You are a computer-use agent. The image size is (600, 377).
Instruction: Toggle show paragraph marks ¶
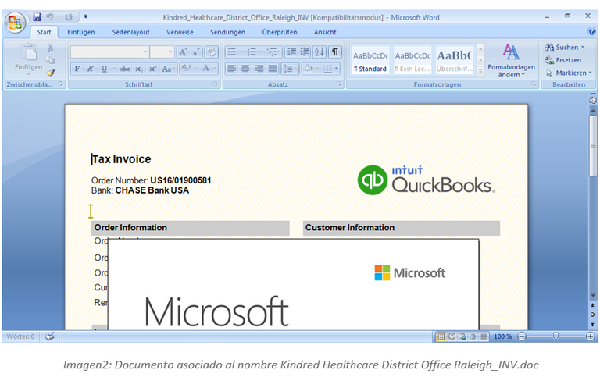pos(335,52)
